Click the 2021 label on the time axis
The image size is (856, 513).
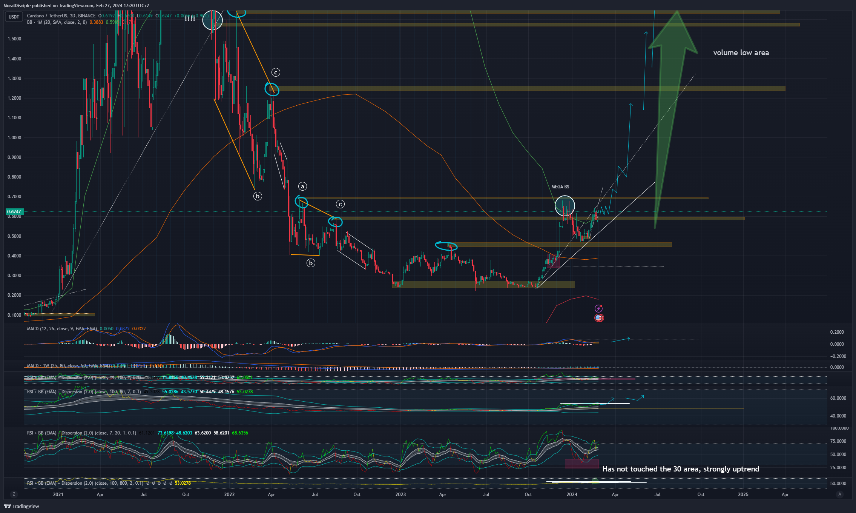[x=58, y=495]
